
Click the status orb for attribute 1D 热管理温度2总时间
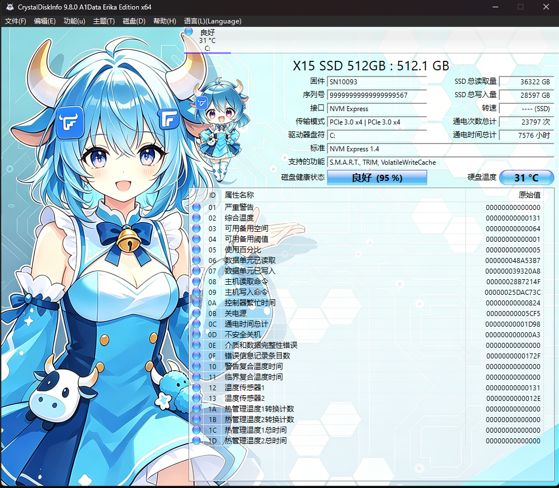tap(196, 441)
